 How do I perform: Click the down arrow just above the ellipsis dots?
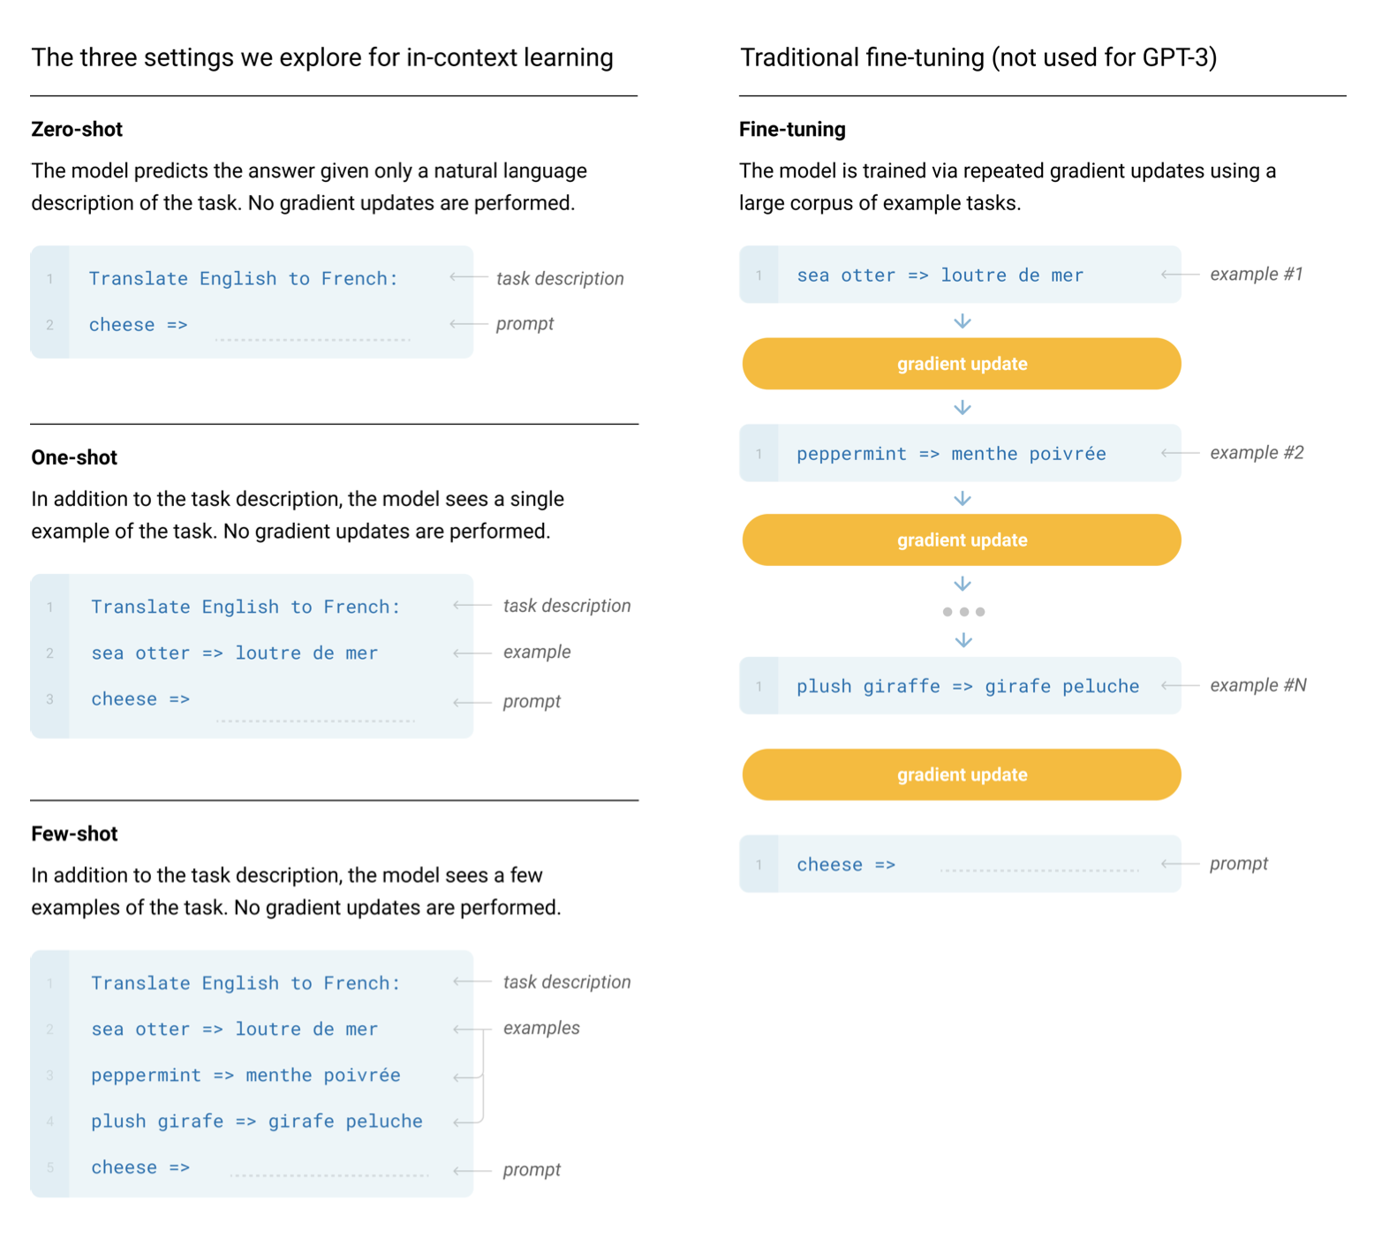pos(963,585)
